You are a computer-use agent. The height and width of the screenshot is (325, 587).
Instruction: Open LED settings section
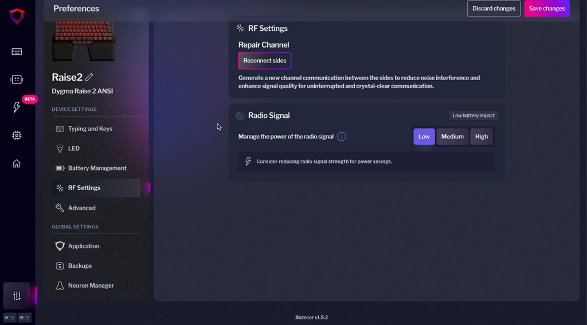73,148
